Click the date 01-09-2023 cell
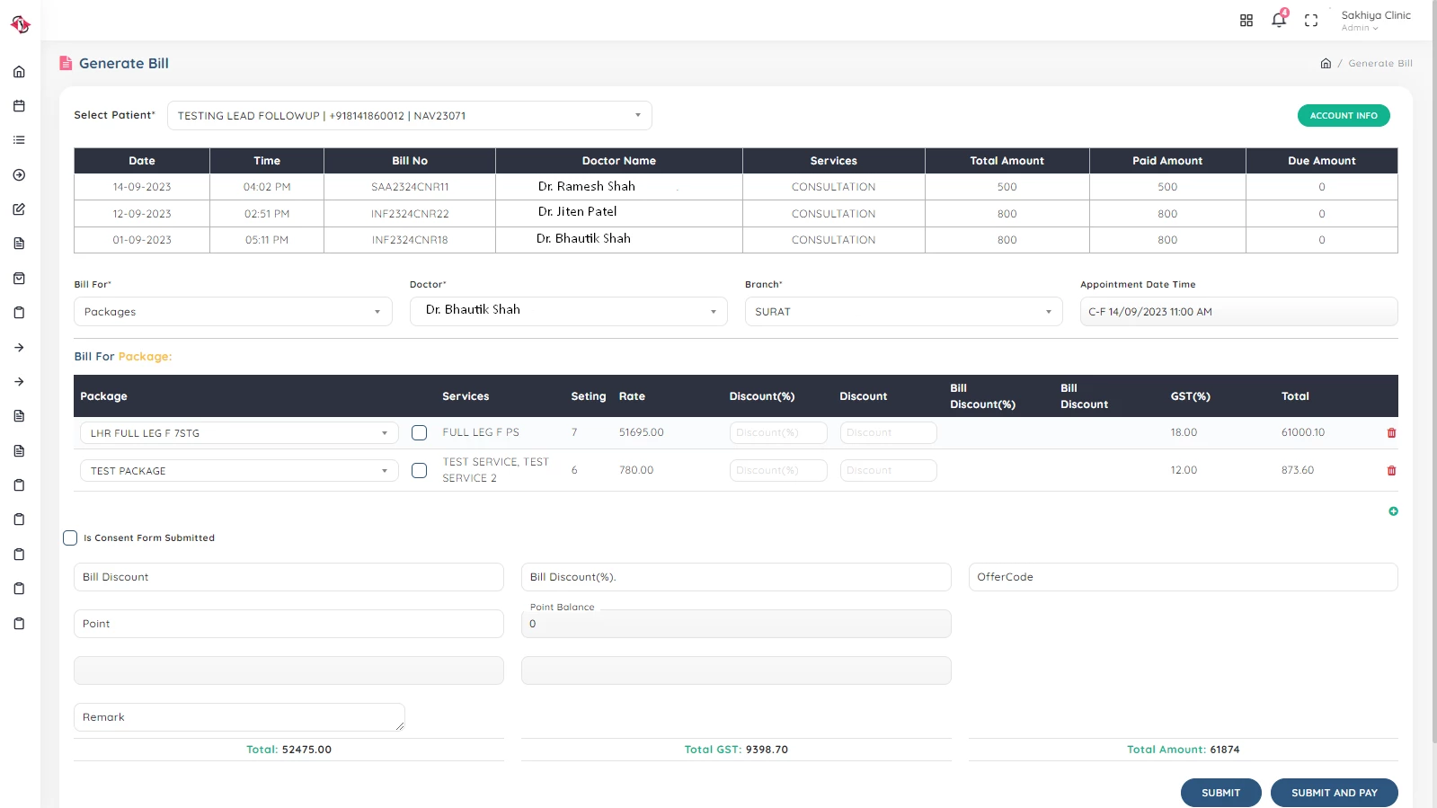 pyautogui.click(x=142, y=240)
